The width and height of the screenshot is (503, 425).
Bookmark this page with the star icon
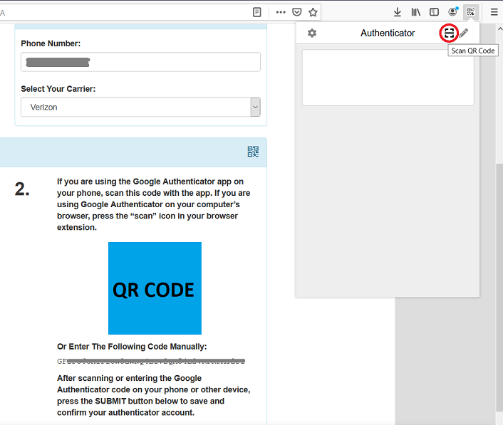coord(313,12)
